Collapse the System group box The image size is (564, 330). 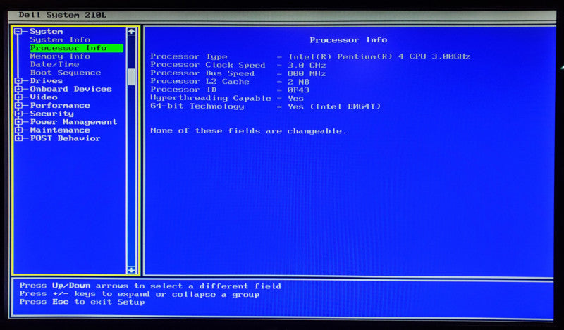pos(18,31)
